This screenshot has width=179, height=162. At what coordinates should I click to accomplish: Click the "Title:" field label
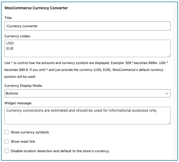coord(8,18)
